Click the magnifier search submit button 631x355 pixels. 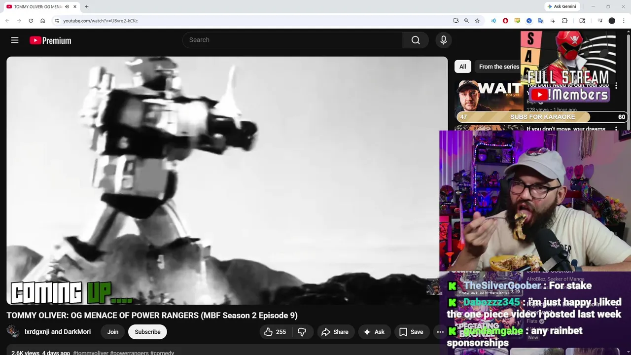(x=416, y=40)
